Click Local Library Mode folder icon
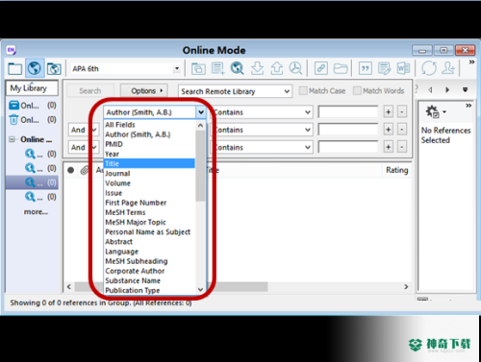481x362 pixels. tap(14, 68)
